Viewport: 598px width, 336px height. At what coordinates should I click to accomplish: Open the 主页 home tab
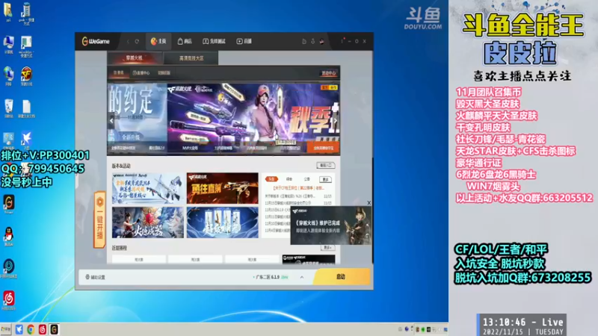pyautogui.click(x=158, y=41)
